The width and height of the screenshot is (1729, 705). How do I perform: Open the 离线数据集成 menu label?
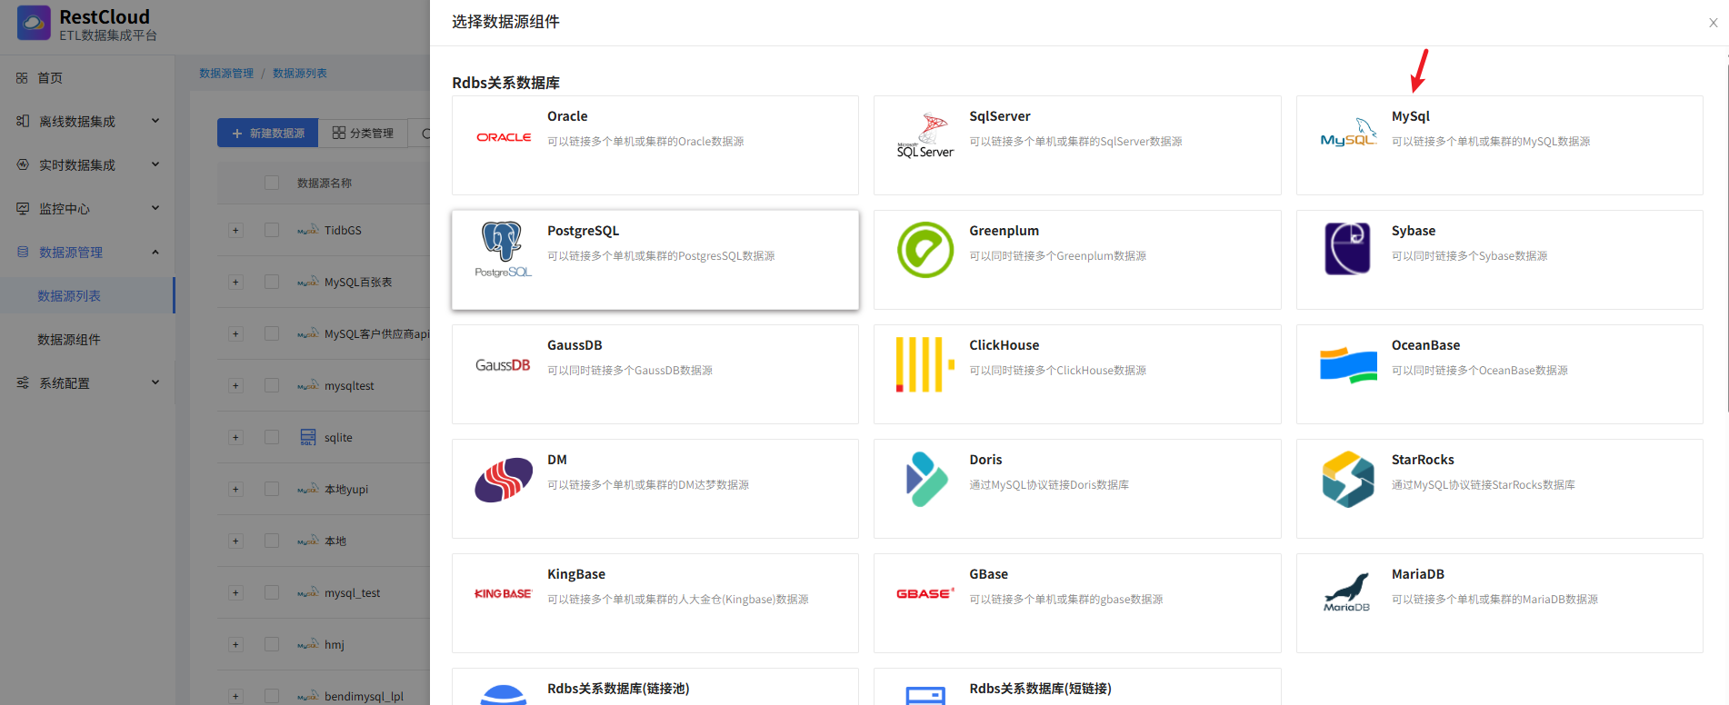77,122
